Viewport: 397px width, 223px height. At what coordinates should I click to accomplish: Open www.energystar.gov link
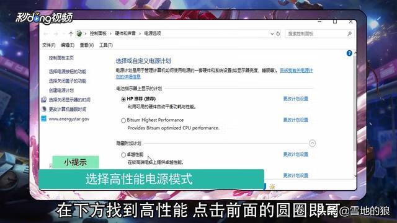point(69,119)
